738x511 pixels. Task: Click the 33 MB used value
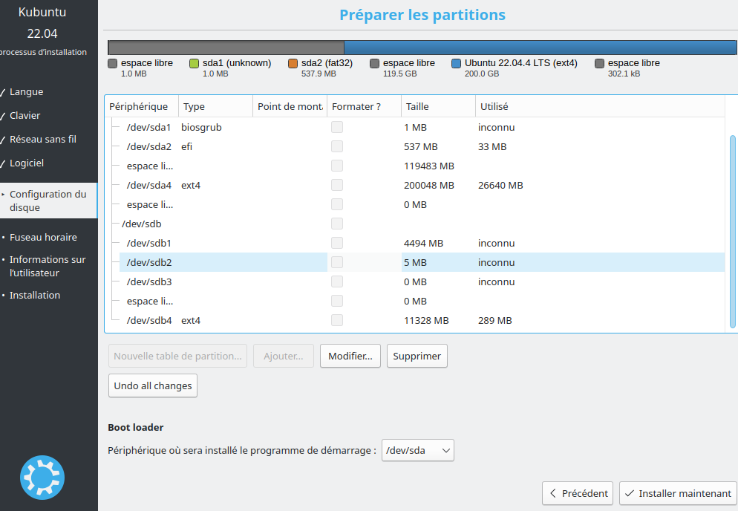pyautogui.click(x=492, y=146)
